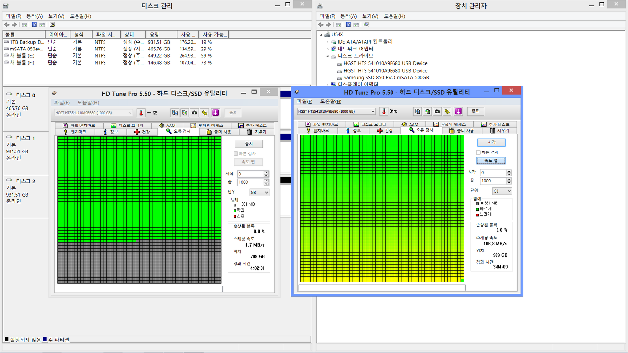628x353 pixels.
Task: Click the 장치 관리자 title bar app icon
Action: coord(320,6)
